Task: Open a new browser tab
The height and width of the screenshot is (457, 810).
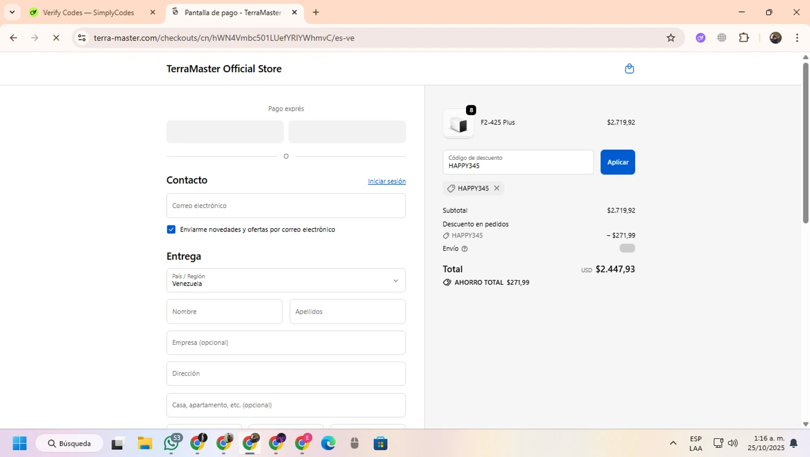Action: tap(316, 12)
